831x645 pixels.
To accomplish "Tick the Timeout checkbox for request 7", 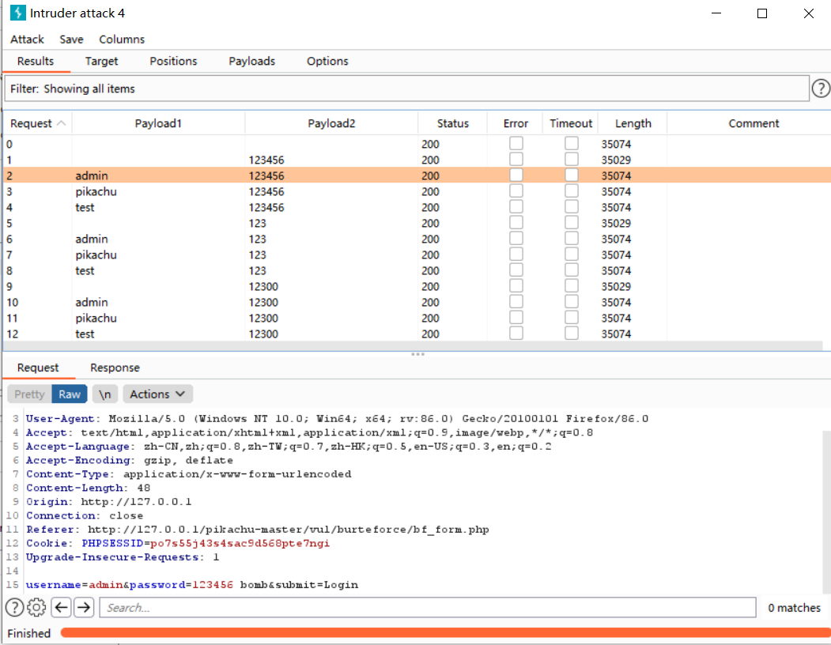I will point(572,255).
